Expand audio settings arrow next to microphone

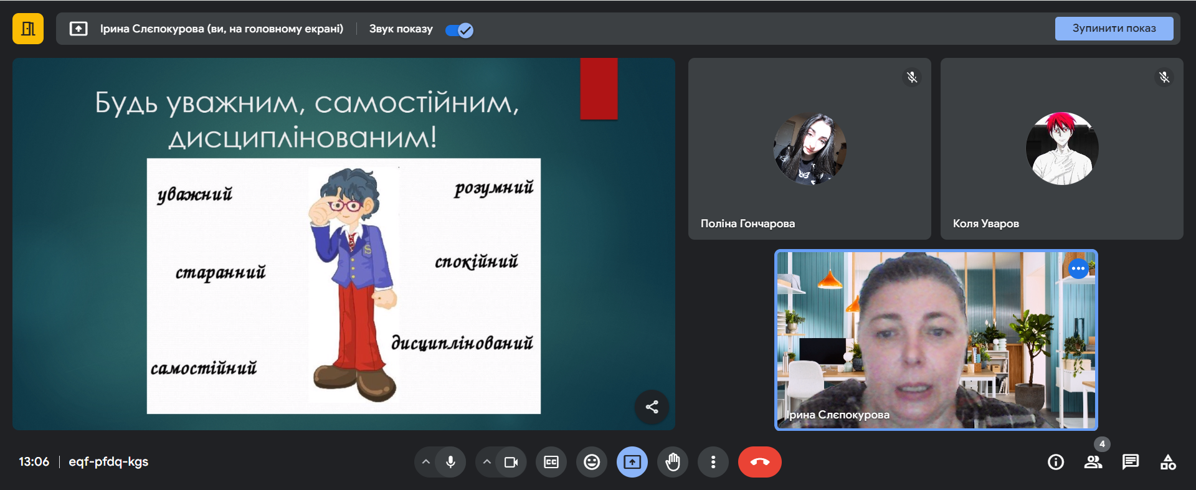click(x=426, y=462)
